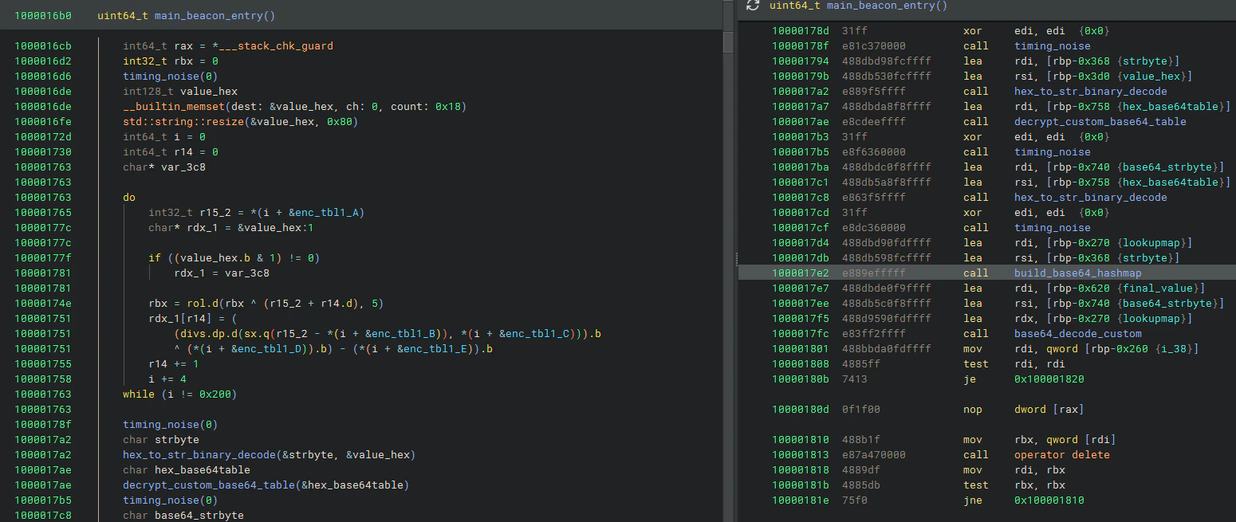
Task: Click 'int64_t r14 = 0' line
Action: pyautogui.click(x=171, y=152)
